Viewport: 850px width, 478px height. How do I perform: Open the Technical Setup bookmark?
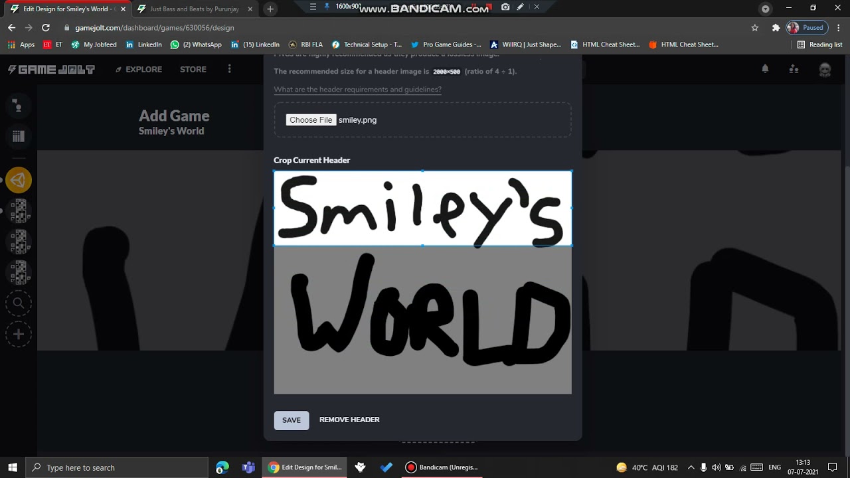pyautogui.click(x=367, y=44)
